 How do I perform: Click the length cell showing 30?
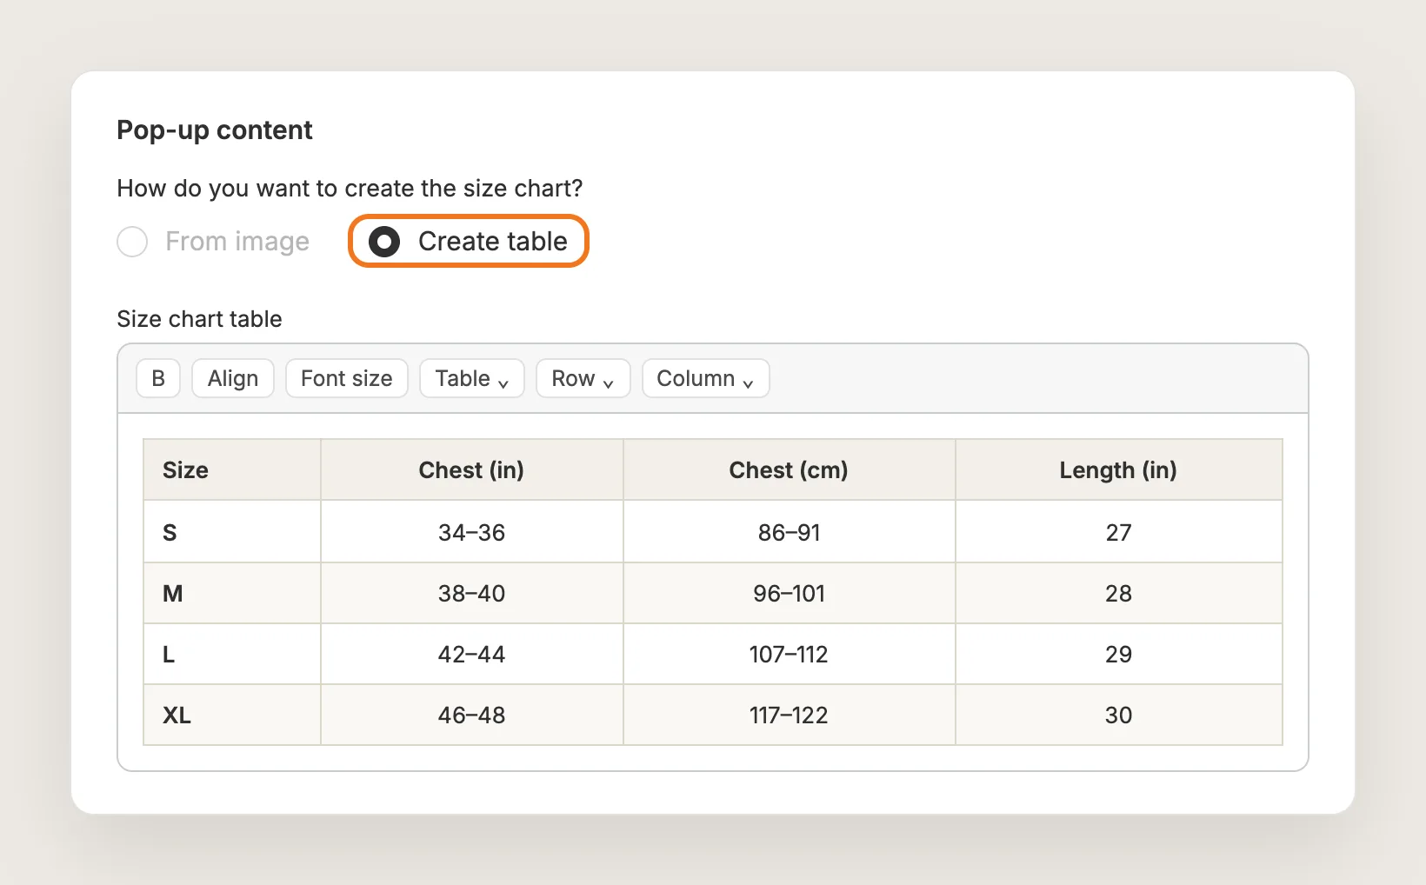tap(1119, 715)
